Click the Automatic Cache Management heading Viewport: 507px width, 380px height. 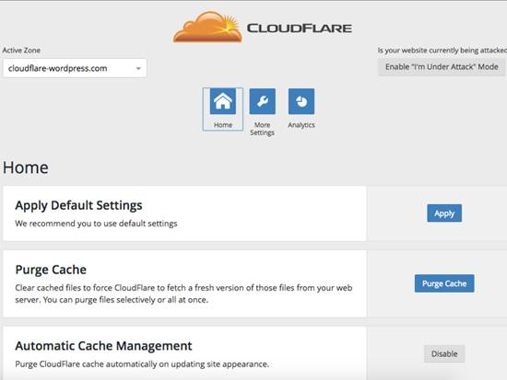click(103, 346)
